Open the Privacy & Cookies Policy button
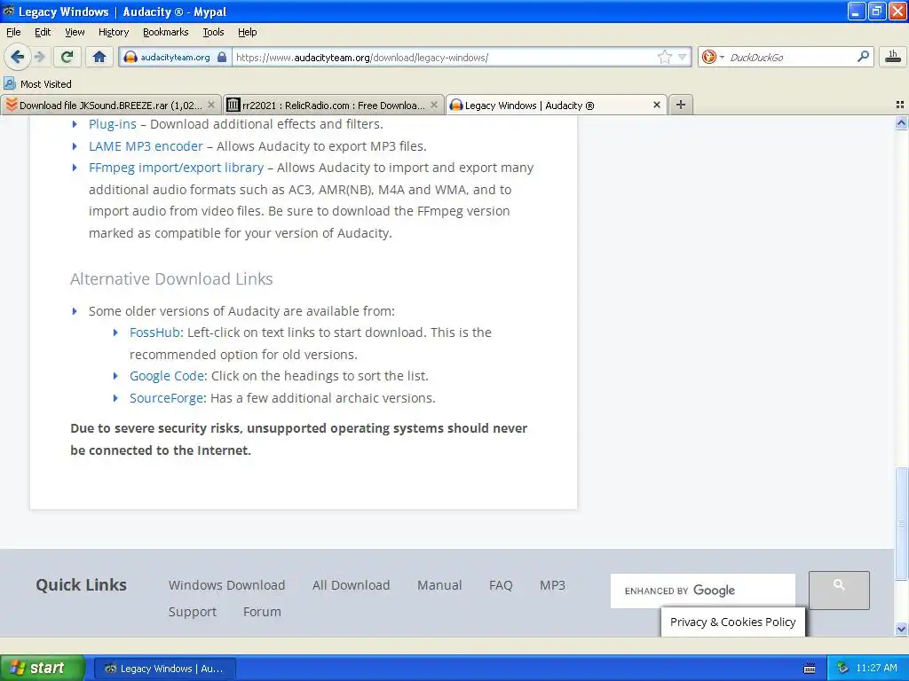 click(x=732, y=622)
